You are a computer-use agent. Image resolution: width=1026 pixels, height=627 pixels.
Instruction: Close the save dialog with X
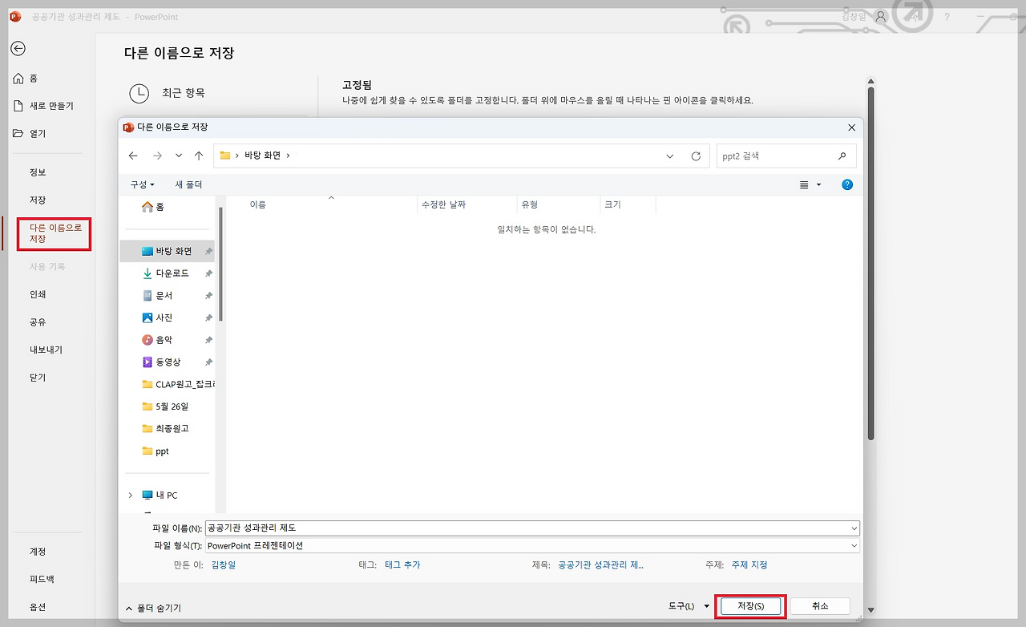coord(851,127)
